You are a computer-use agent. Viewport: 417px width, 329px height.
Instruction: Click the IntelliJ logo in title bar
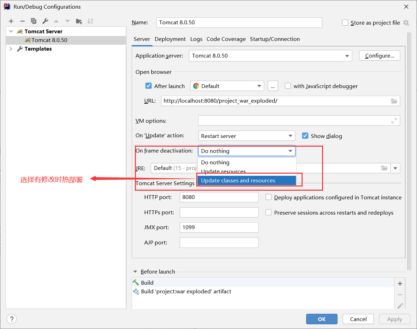click(x=7, y=7)
